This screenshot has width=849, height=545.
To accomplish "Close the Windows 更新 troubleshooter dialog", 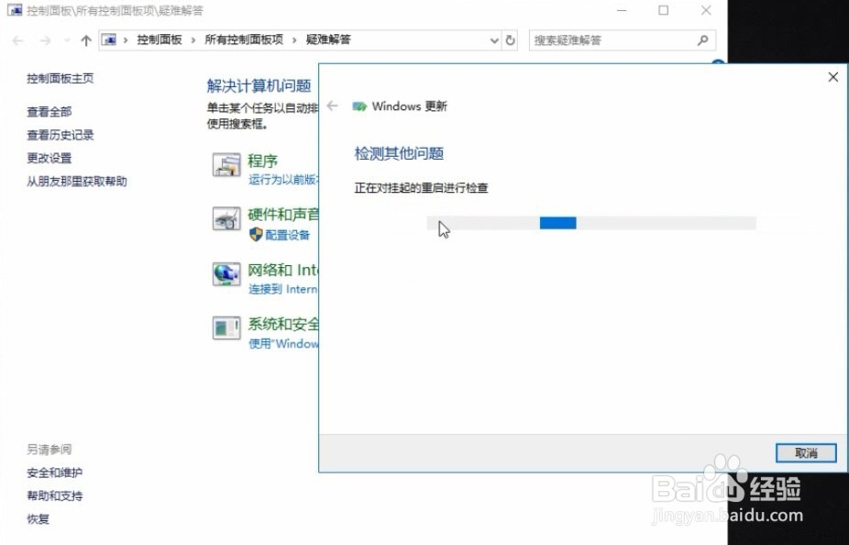I will [833, 77].
